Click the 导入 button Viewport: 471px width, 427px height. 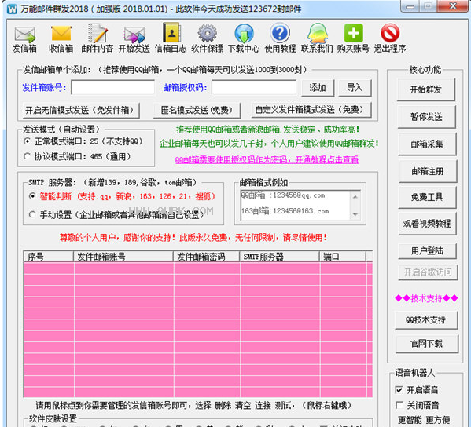click(x=355, y=88)
